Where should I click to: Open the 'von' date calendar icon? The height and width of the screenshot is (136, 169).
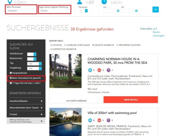coord(118,11)
